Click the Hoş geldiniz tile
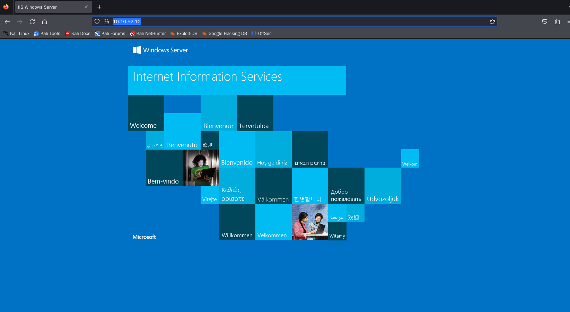570x312 pixels. coord(273,150)
